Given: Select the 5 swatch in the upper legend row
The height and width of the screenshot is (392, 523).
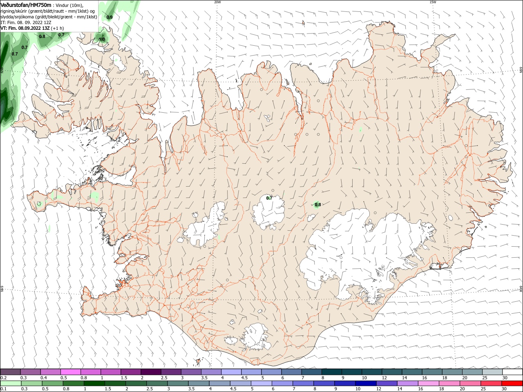Looking at the screenshot, I should 271,372.
